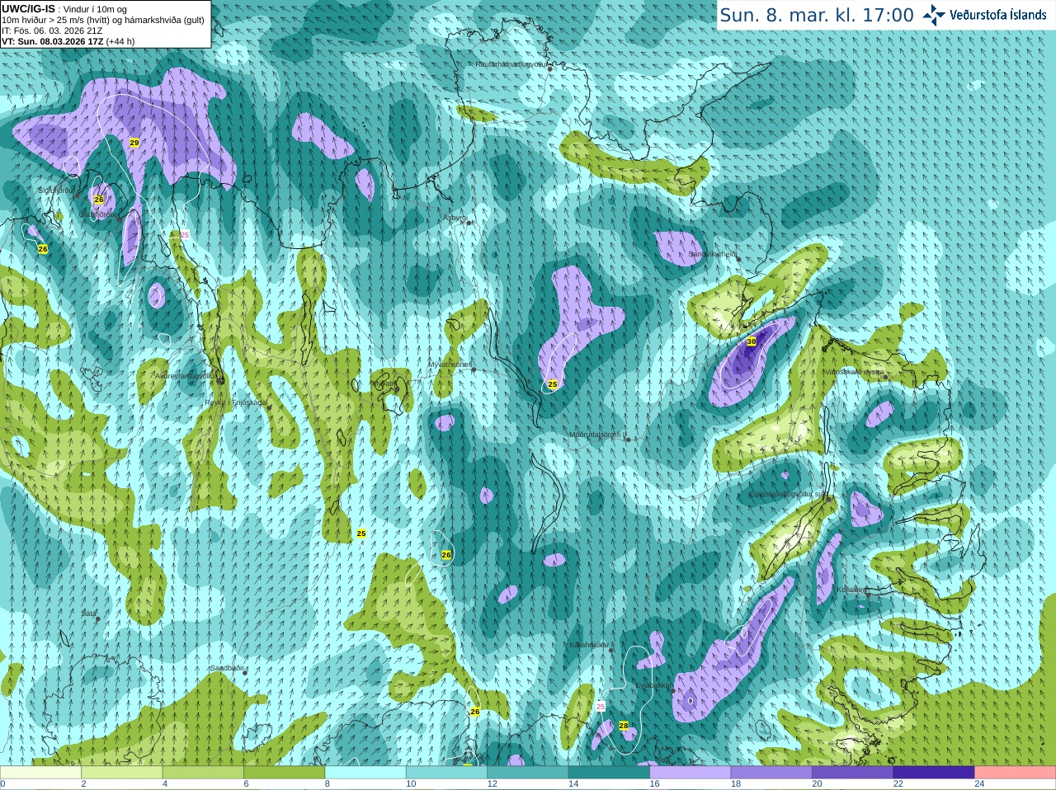Click the 12–14 m/s teal legend swatch
The image size is (1056, 790).
click(528, 773)
